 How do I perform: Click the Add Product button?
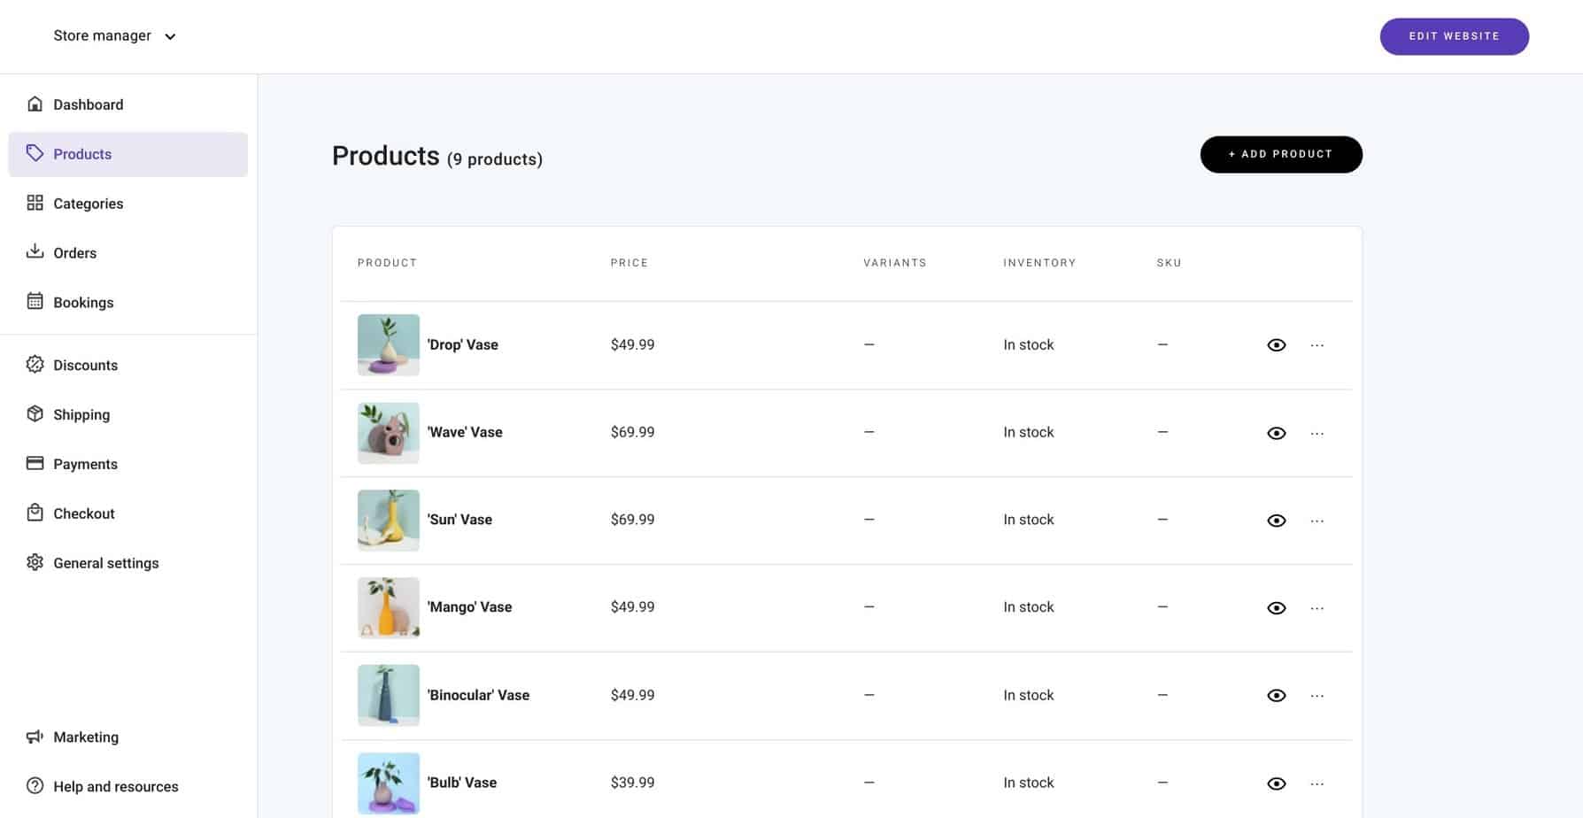[1281, 154]
